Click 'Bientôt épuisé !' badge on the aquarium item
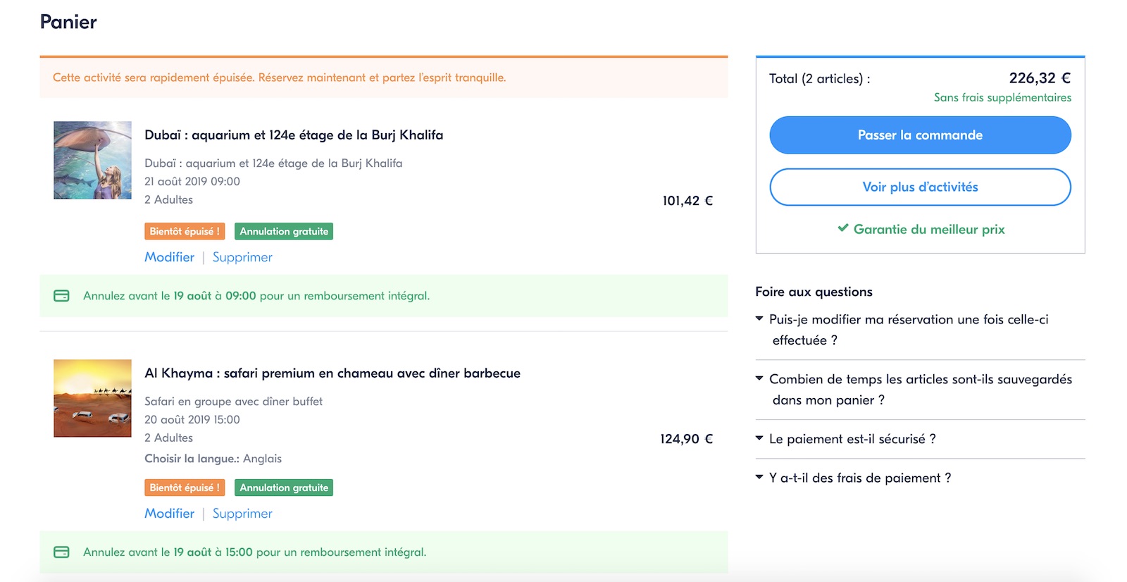The height and width of the screenshot is (582, 1127). 185,231
